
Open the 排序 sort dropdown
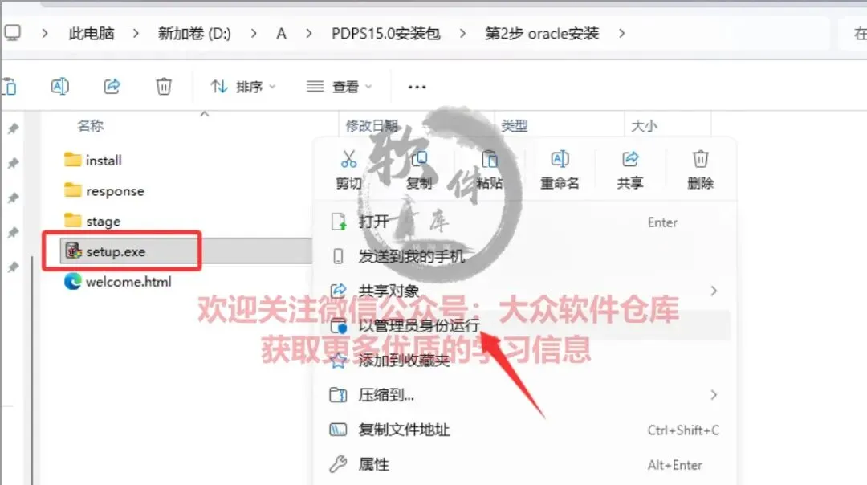click(x=242, y=87)
